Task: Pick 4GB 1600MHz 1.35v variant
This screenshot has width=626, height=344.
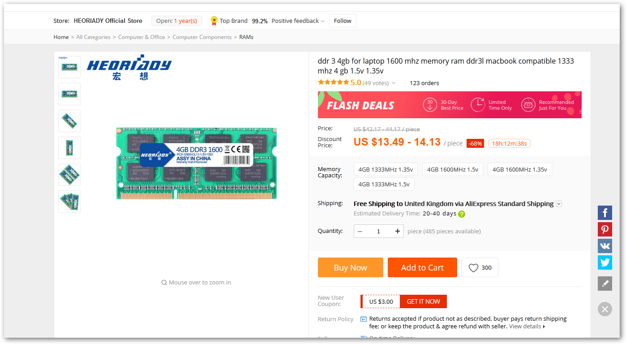Action: [519, 169]
